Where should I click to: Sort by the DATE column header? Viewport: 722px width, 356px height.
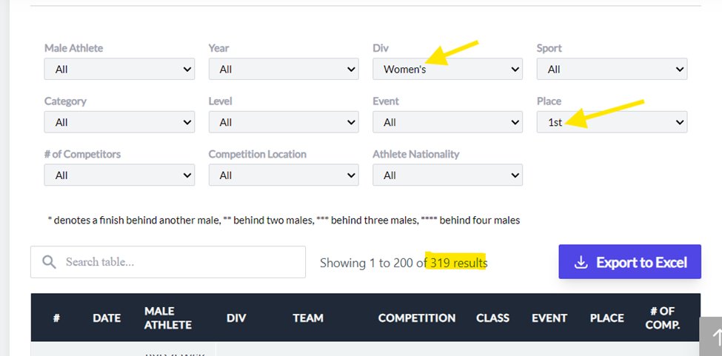click(107, 318)
